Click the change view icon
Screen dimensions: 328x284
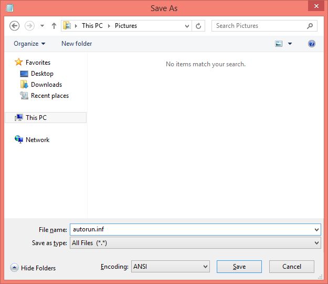[279, 44]
